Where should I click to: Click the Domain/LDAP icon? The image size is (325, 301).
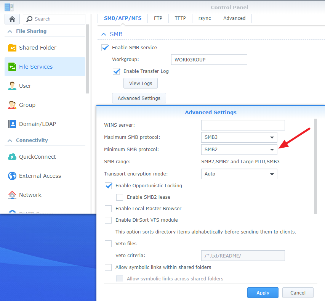click(x=12, y=124)
